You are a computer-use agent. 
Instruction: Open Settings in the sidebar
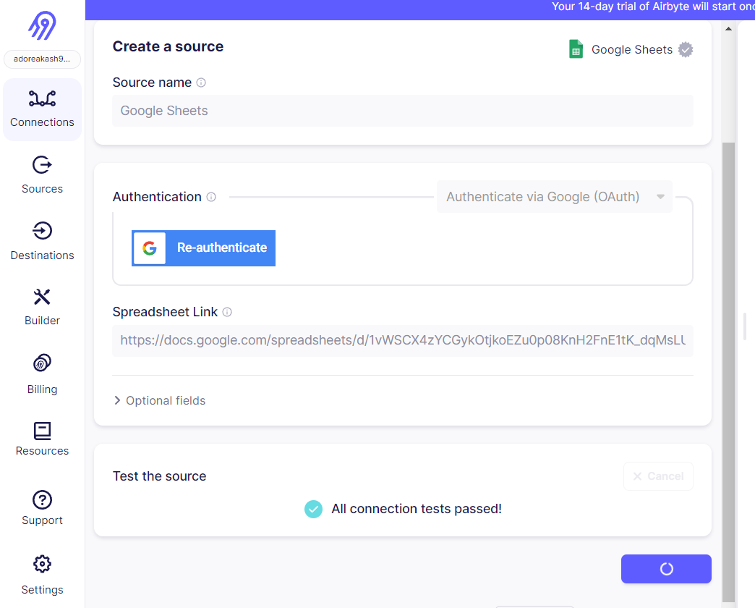point(43,575)
